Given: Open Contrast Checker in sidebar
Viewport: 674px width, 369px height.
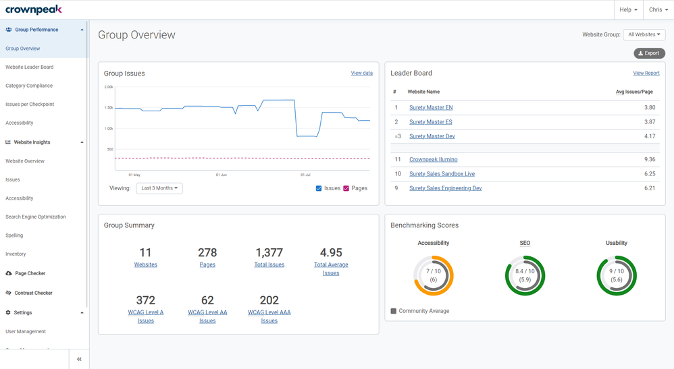Looking at the screenshot, I should tap(34, 293).
